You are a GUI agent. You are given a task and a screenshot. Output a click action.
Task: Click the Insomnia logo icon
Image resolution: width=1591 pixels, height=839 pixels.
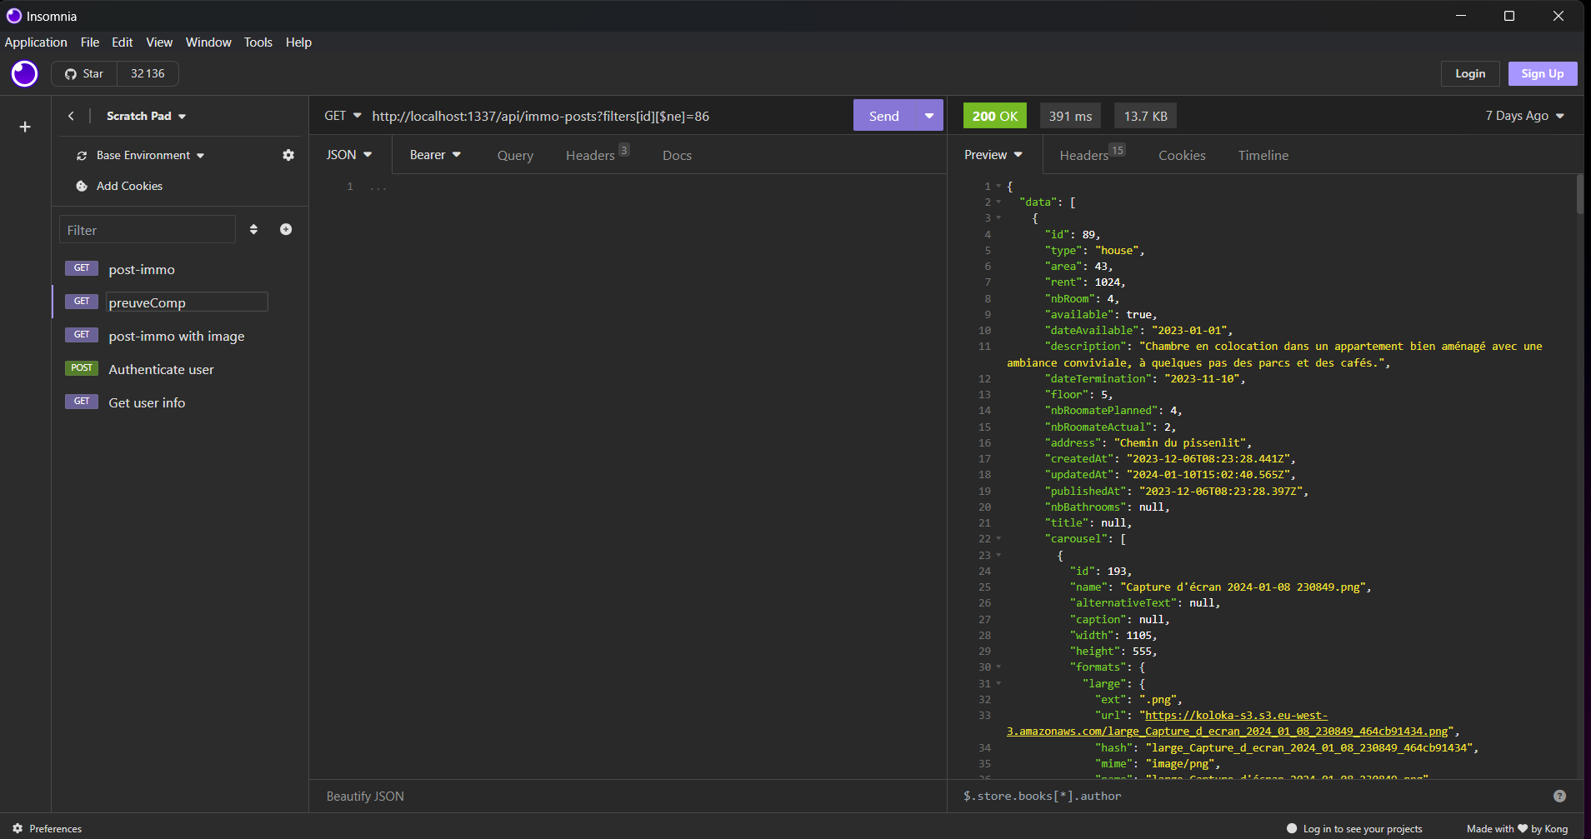pyautogui.click(x=24, y=74)
